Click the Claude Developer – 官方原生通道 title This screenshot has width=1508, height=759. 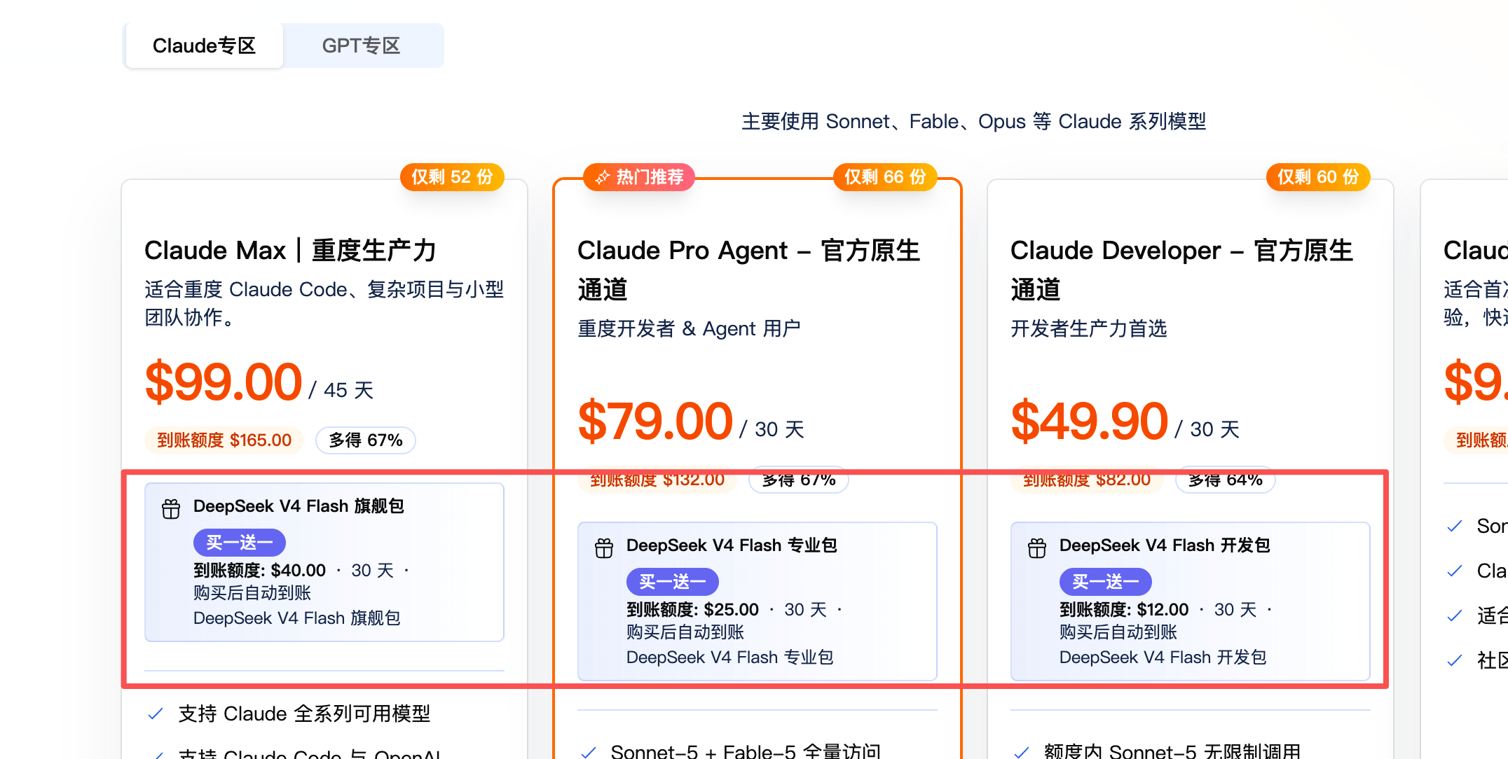(x=1181, y=270)
